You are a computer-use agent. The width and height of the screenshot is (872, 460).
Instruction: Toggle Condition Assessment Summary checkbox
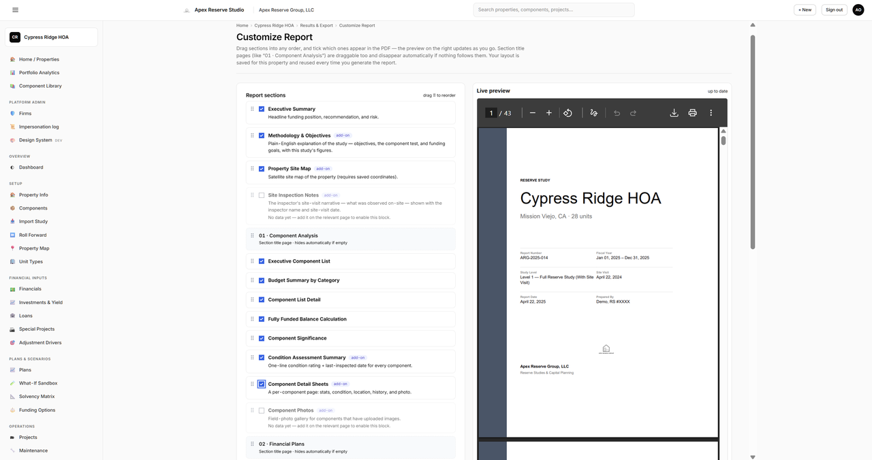click(262, 357)
